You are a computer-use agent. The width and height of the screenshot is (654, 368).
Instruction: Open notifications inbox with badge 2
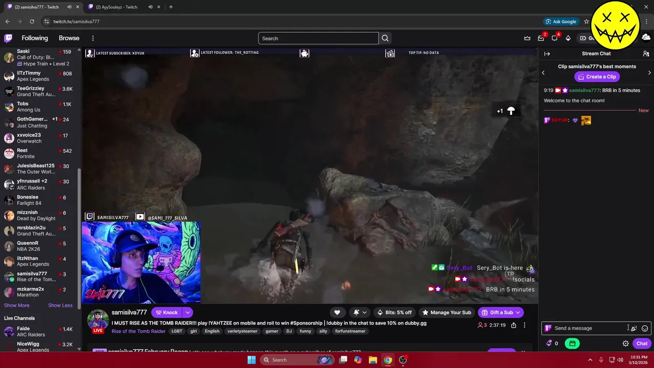coord(541,38)
